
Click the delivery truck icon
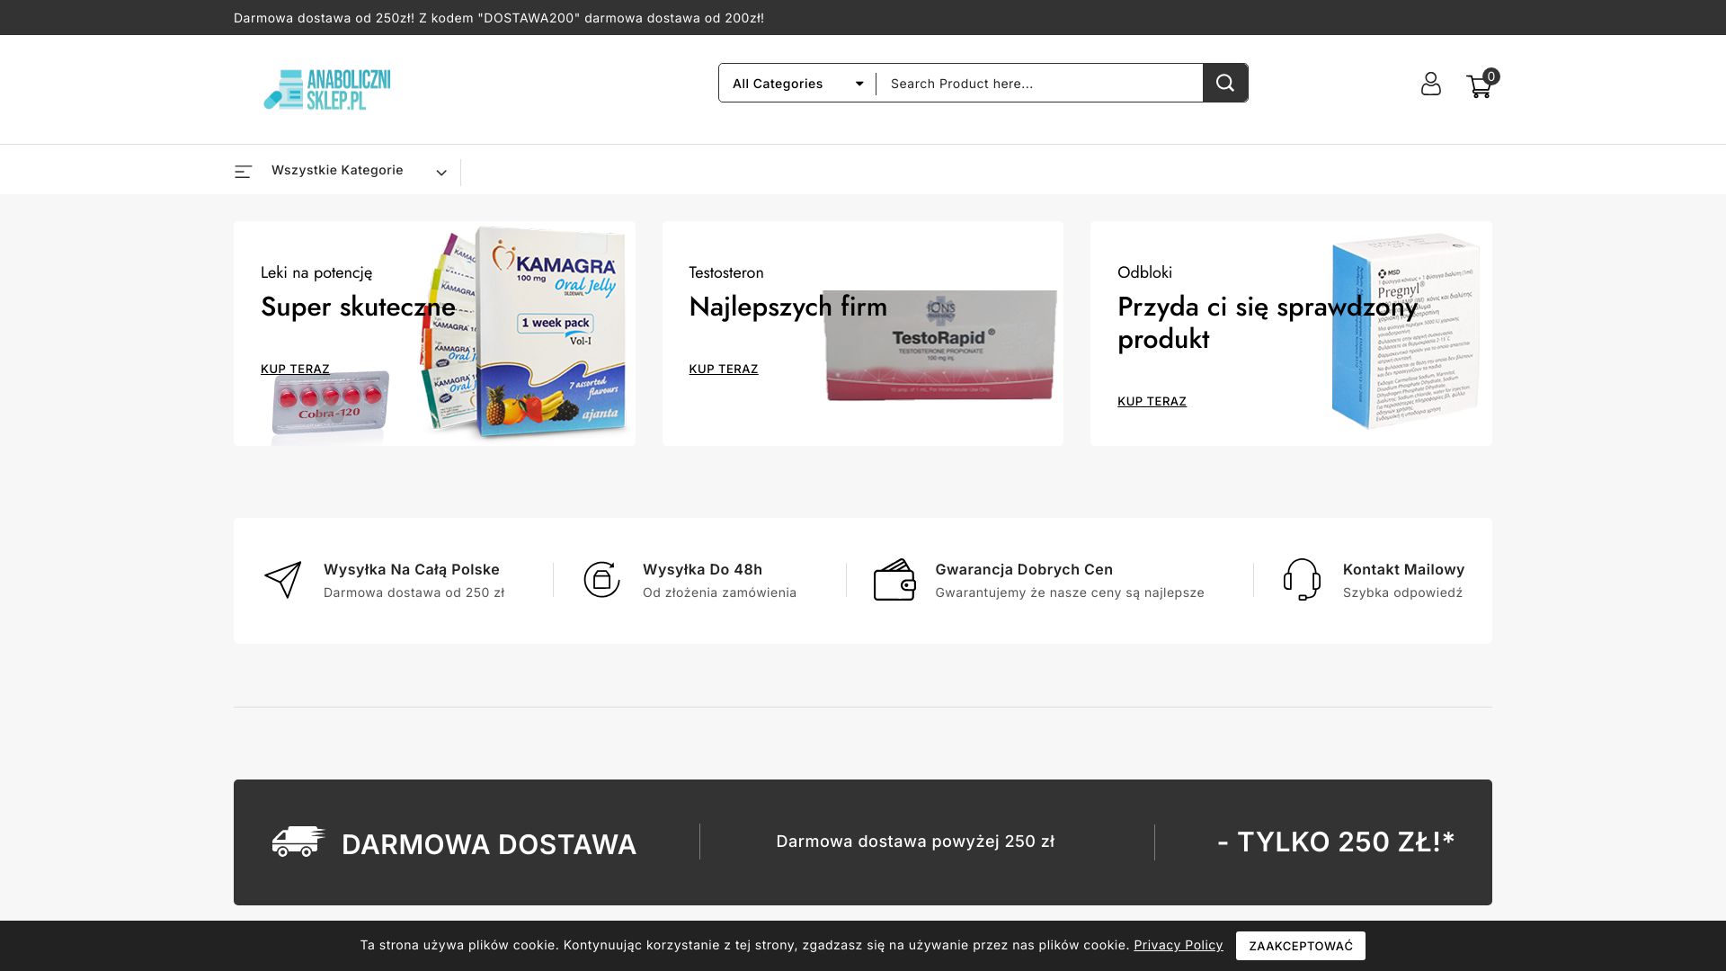298,842
